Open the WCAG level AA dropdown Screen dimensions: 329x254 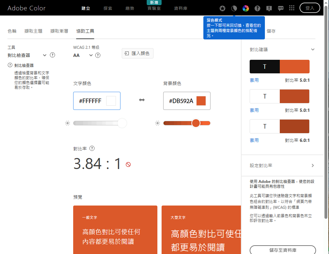click(x=83, y=55)
